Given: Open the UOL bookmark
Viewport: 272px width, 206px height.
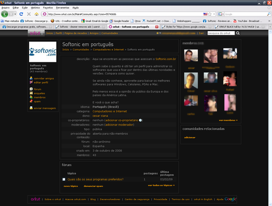Looking at the screenshot, I should (65, 21).
